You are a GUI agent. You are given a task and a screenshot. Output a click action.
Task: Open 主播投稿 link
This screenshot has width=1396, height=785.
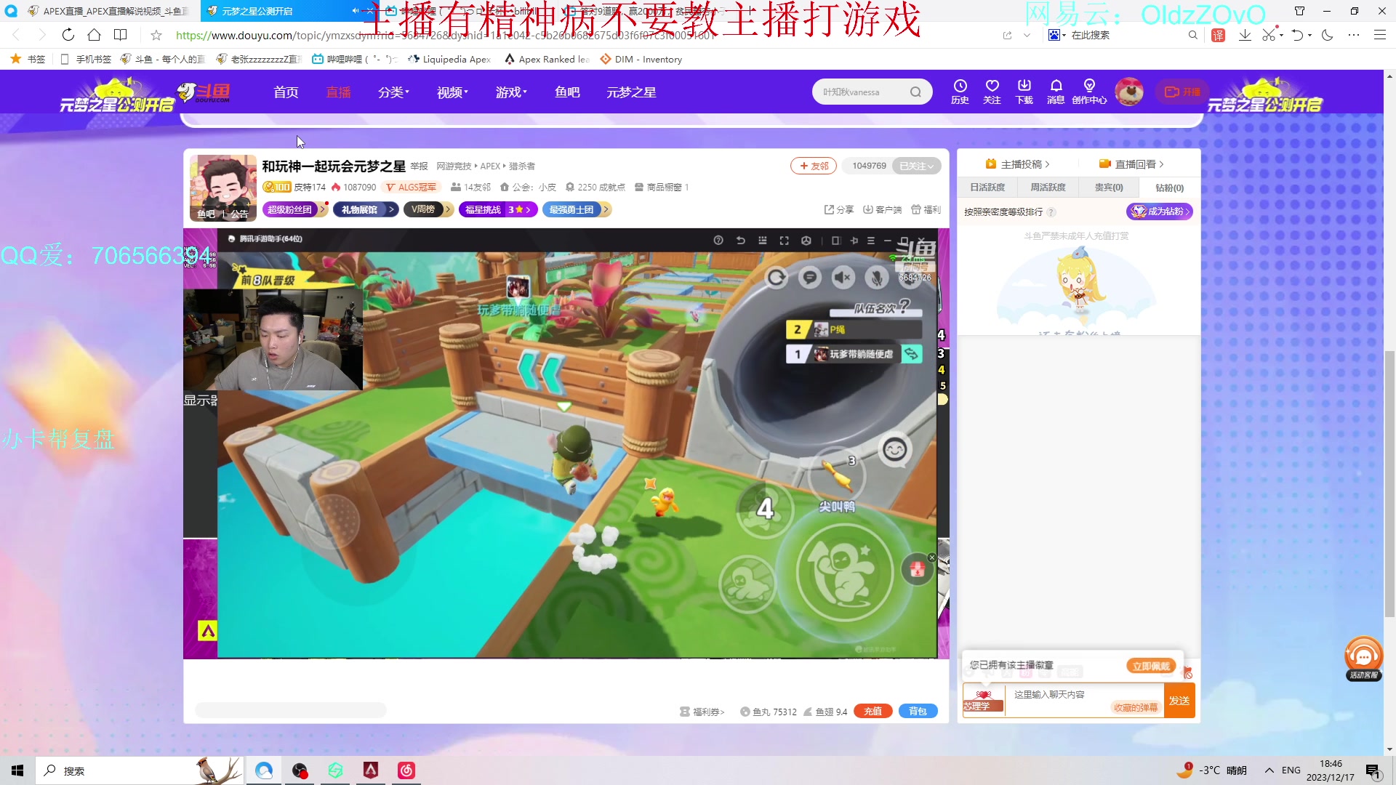tap(1017, 164)
